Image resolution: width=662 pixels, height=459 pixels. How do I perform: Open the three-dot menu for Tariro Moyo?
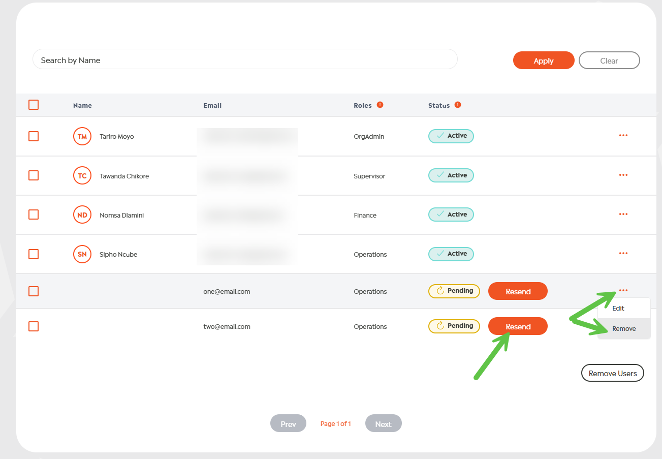pyautogui.click(x=623, y=136)
